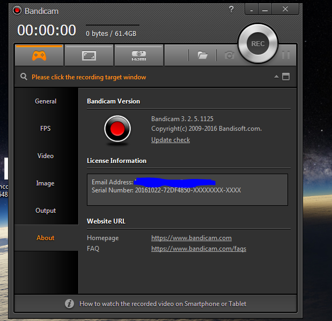The width and height of the screenshot is (332, 321).
Task: Start recording with the REC button
Action: pos(257,43)
